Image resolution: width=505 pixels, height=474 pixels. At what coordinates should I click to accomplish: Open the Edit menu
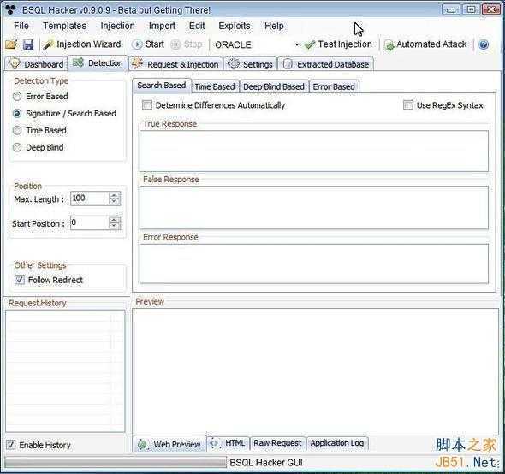point(197,26)
